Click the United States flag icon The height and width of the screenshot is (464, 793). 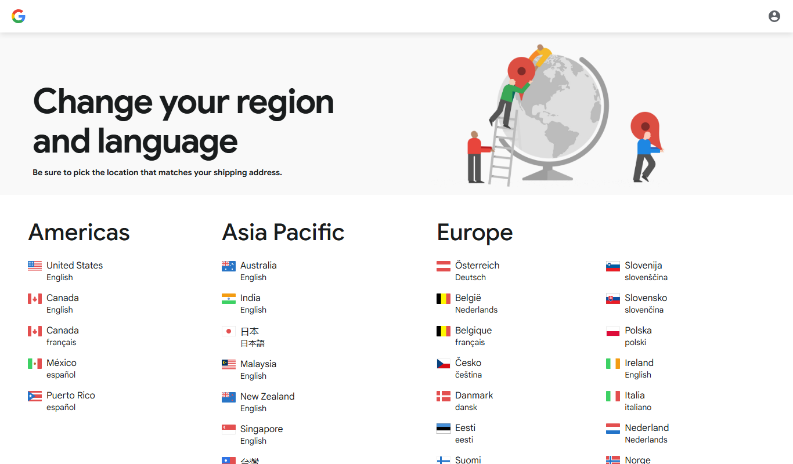[x=35, y=266]
